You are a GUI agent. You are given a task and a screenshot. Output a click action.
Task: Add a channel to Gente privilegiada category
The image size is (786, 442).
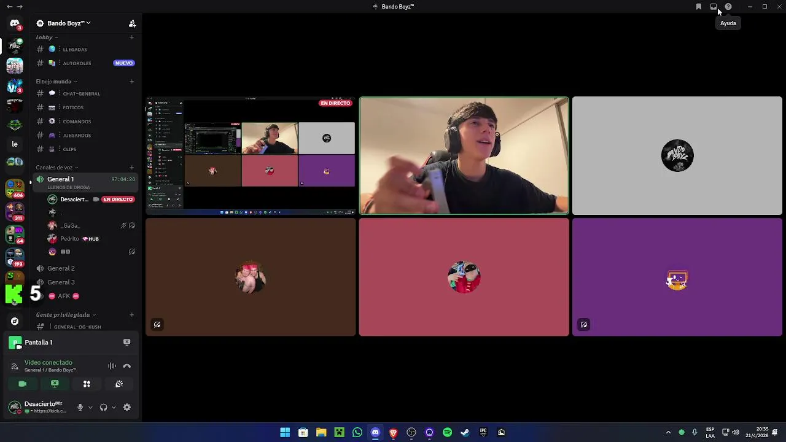point(131,315)
